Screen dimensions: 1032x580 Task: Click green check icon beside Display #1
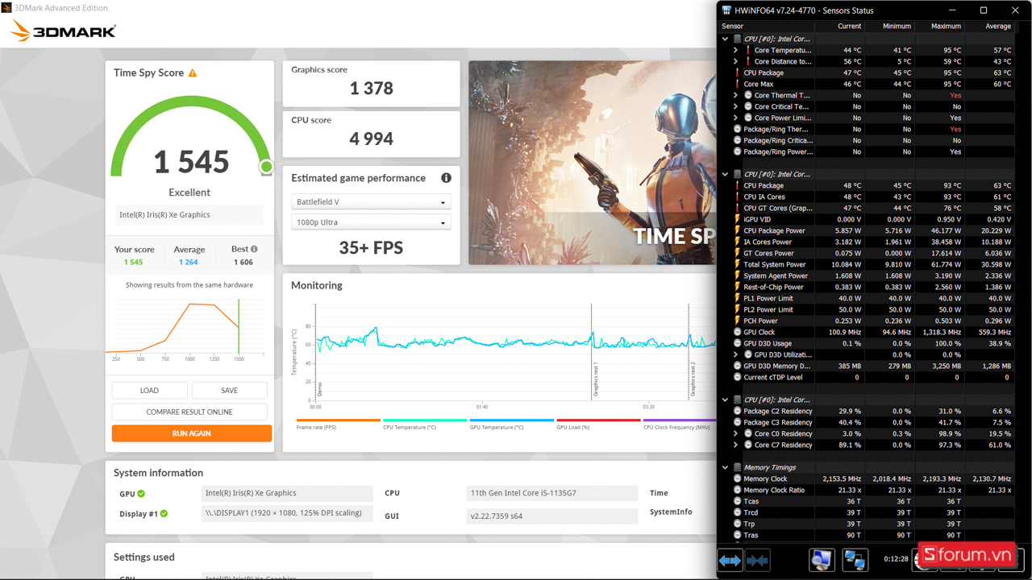[164, 513]
